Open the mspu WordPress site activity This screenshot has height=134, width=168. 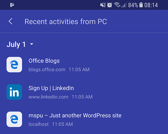pos(75,115)
